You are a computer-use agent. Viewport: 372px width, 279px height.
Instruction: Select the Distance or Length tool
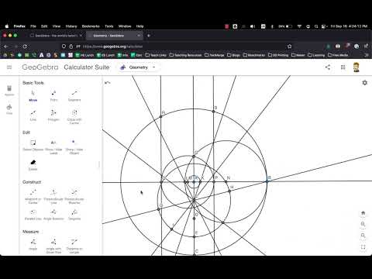[74, 246]
